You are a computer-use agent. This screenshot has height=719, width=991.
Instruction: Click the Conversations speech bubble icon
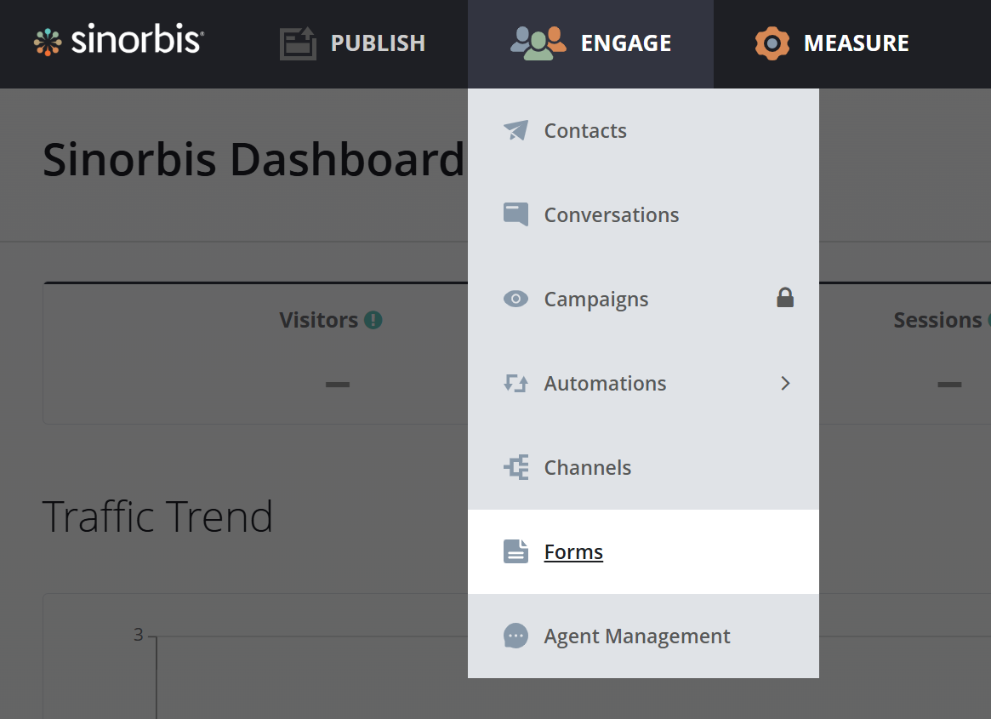coord(515,214)
